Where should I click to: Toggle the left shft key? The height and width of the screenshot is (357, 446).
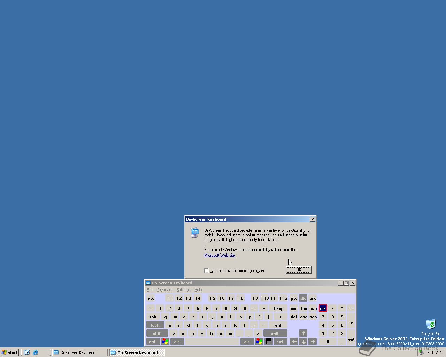point(157,333)
